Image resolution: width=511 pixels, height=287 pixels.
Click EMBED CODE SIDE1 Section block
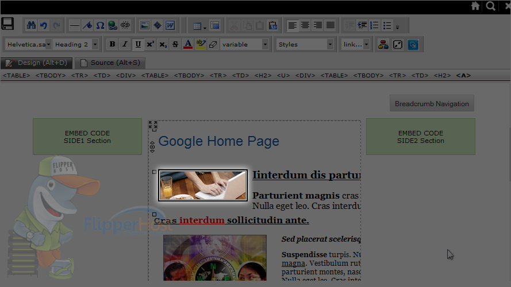click(x=87, y=137)
